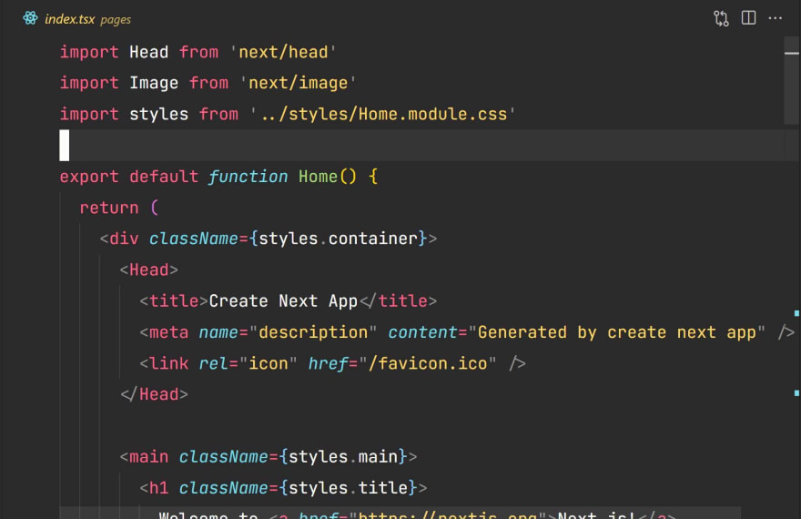This screenshot has height=519, width=801.
Task: Open the More Actions ellipsis menu
Action: [775, 18]
